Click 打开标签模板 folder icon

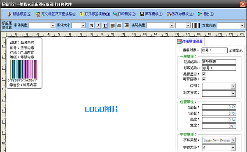point(82,14)
